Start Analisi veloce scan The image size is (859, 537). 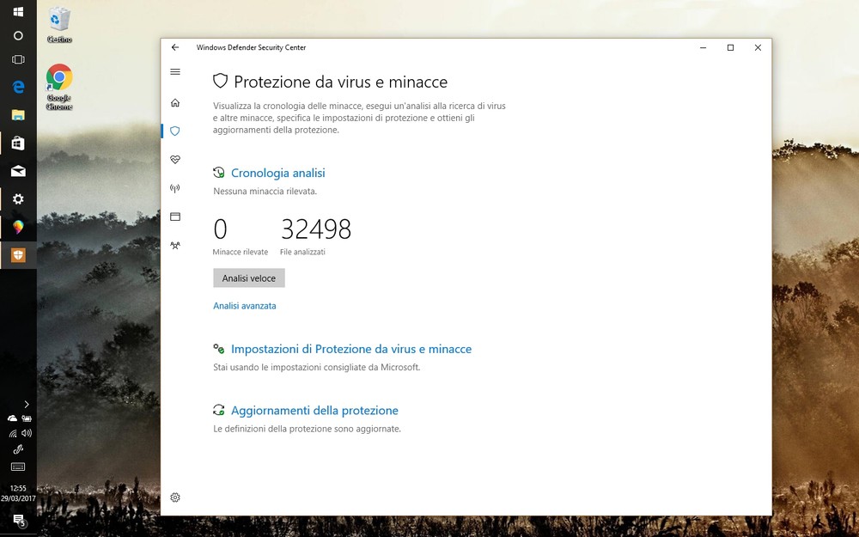(x=249, y=278)
